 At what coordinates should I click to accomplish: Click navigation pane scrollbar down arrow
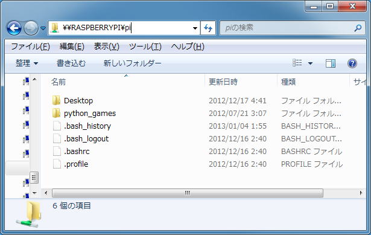pyautogui.click(x=34, y=193)
